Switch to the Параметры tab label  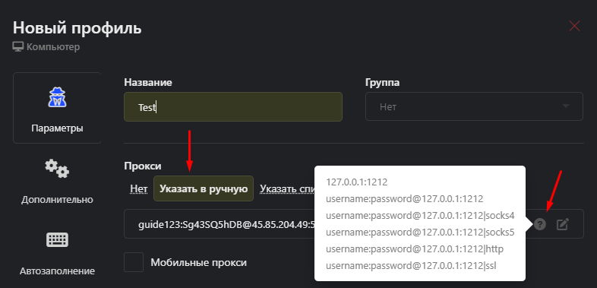57,128
